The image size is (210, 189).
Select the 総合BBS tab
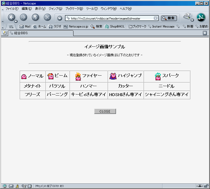(x=41, y=33)
